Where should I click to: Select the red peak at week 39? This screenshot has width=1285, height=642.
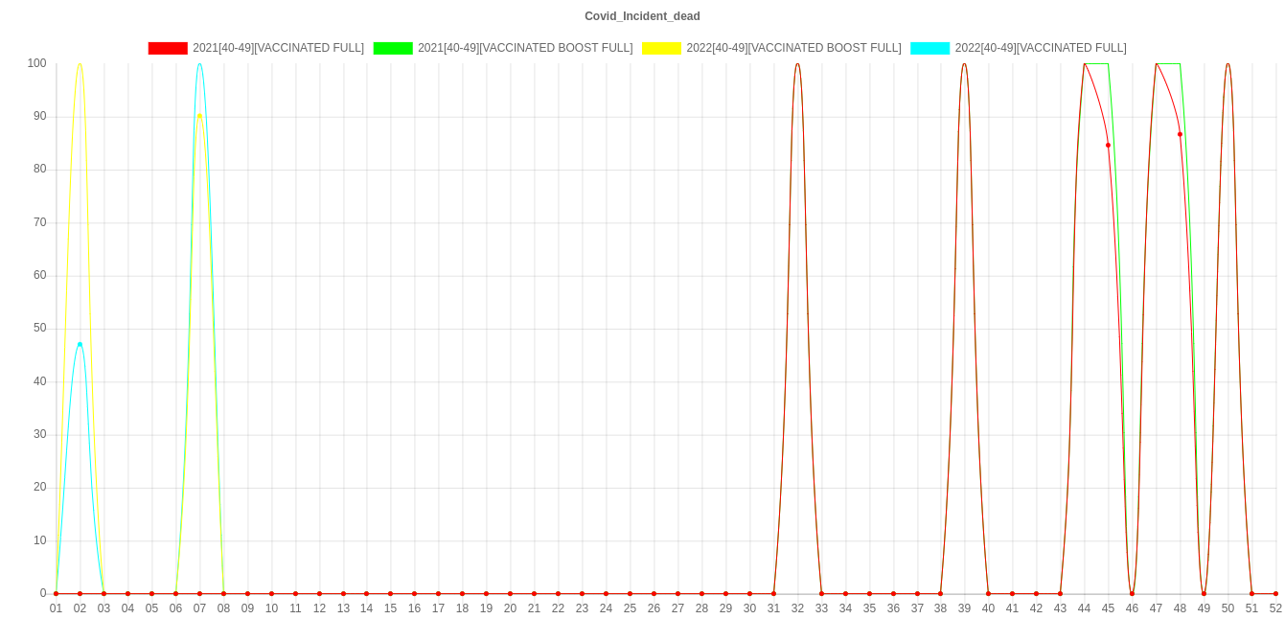point(964,63)
